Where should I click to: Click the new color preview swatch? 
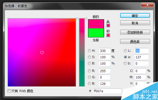pos(96,24)
